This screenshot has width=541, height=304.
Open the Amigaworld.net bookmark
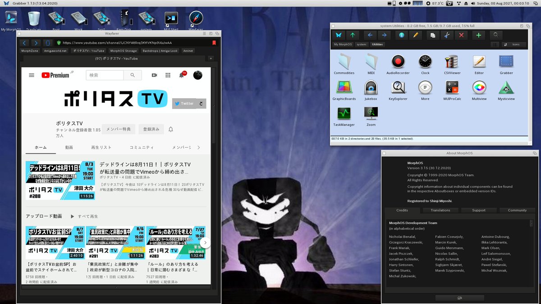coord(55,51)
